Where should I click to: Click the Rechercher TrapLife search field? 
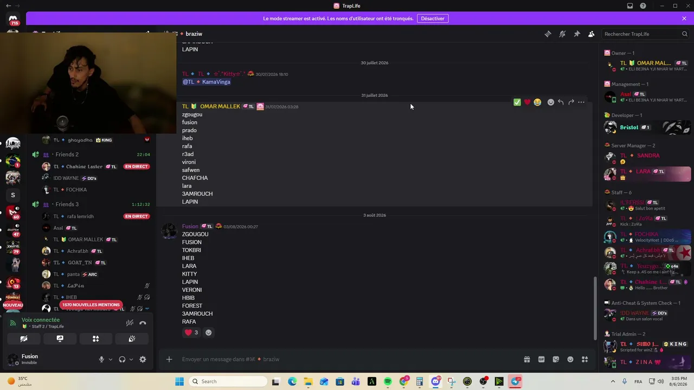tap(646, 34)
